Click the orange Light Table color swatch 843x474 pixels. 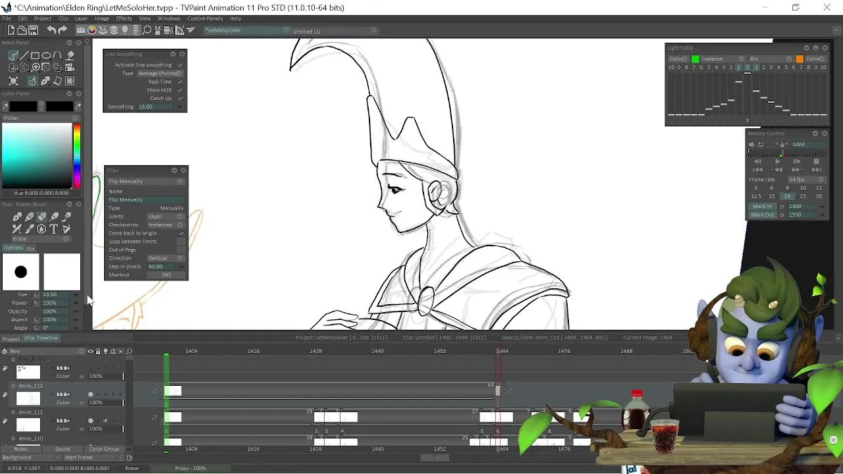pyautogui.click(x=800, y=59)
